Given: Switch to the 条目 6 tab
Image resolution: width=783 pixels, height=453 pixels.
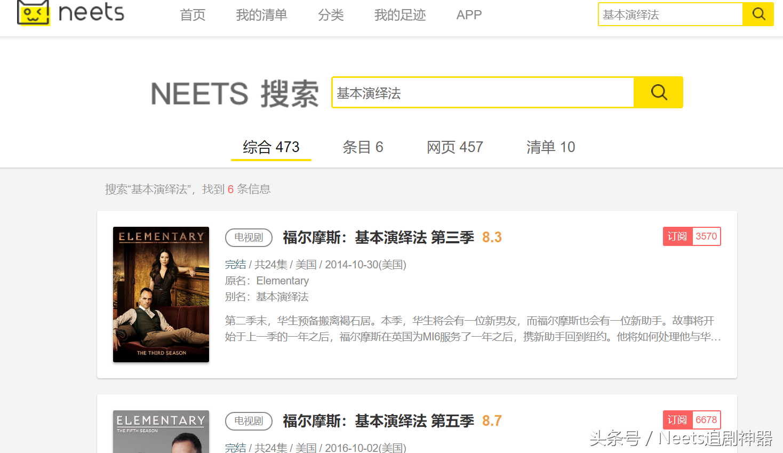Looking at the screenshot, I should pyautogui.click(x=363, y=147).
